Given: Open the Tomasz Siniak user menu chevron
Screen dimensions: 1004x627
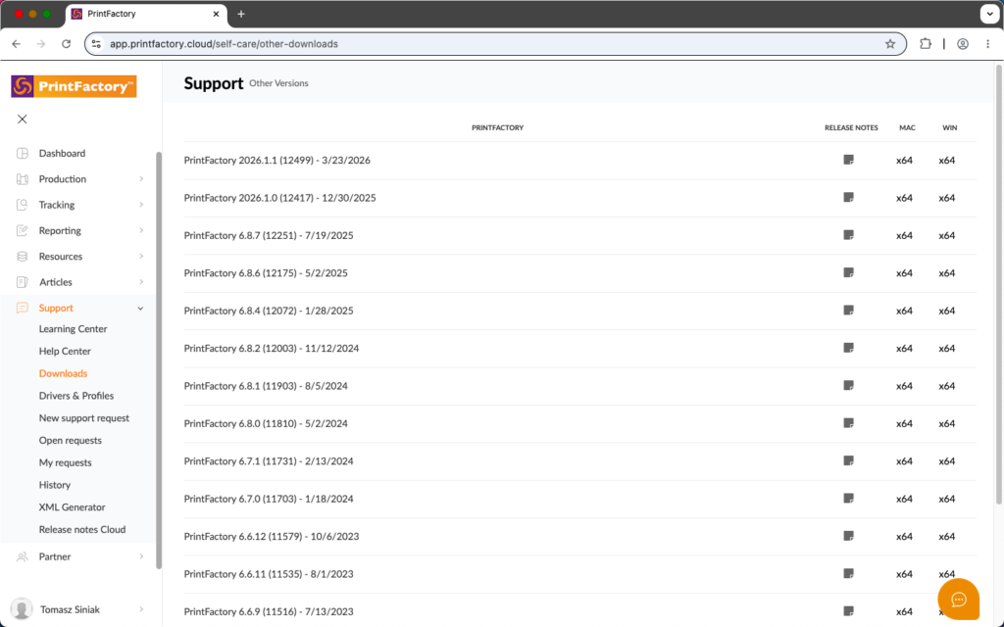Looking at the screenshot, I should (x=141, y=609).
